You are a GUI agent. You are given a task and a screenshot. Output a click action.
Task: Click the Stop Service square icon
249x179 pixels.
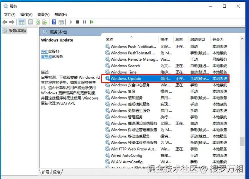pos(77,22)
